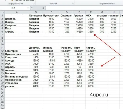Open the Буфер обмена dialog launcher
Viewport: 123px width, 109px height.
tap(34, 4)
